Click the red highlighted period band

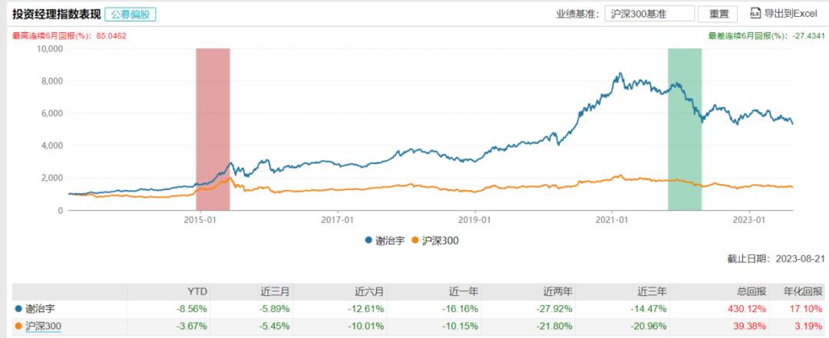click(213, 128)
